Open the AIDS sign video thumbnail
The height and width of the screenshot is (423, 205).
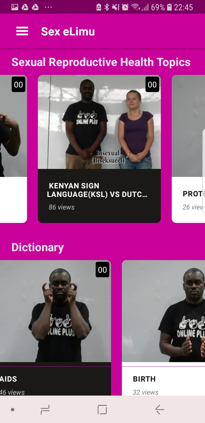click(56, 311)
